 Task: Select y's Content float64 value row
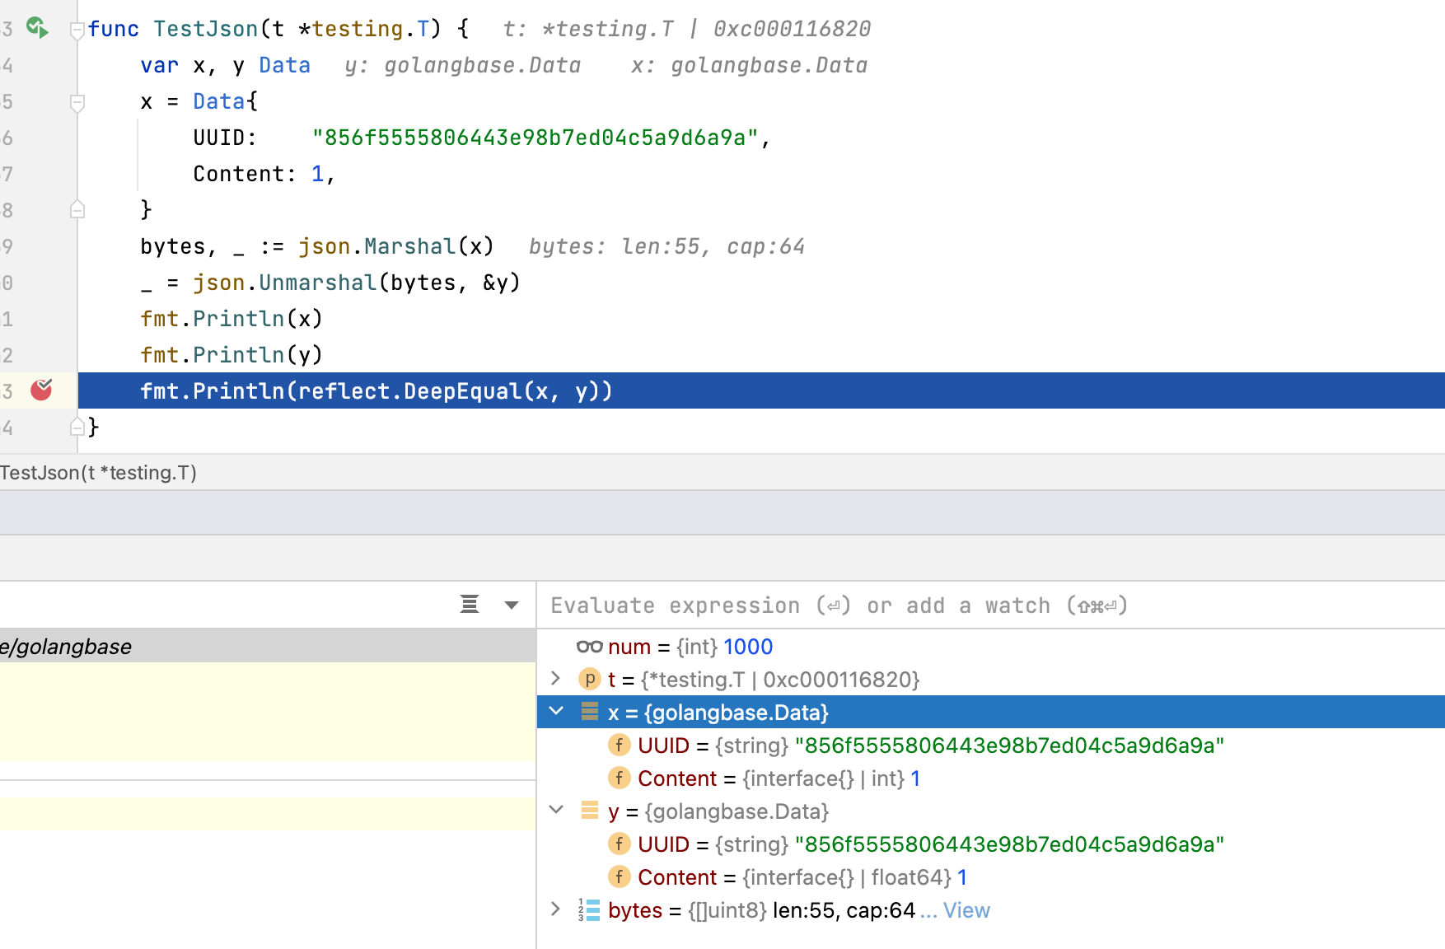(991, 877)
